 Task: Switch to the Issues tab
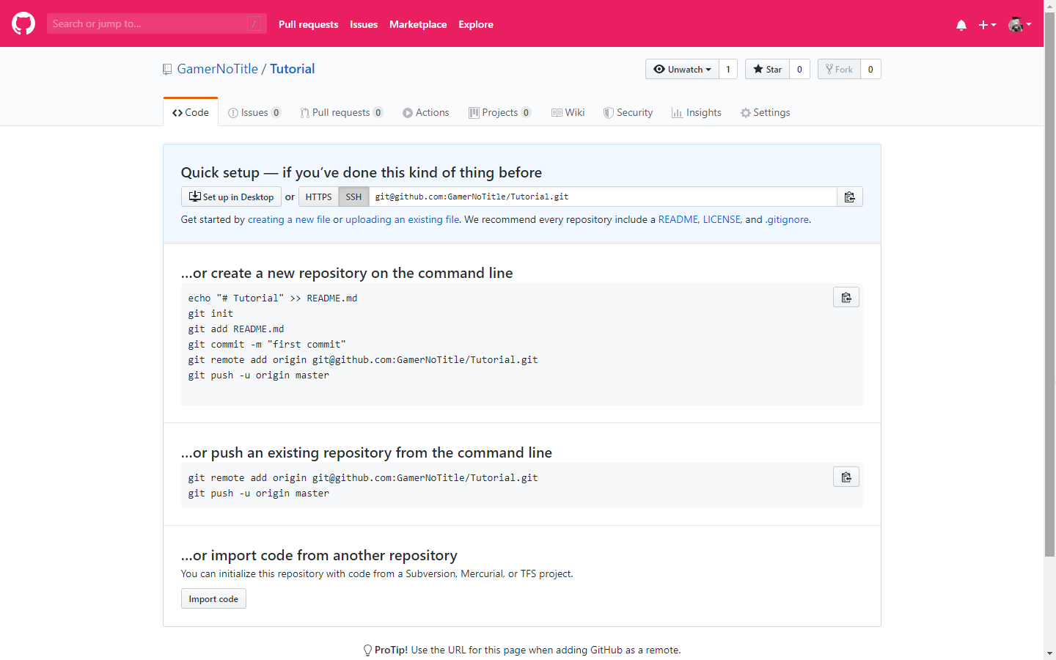(254, 112)
